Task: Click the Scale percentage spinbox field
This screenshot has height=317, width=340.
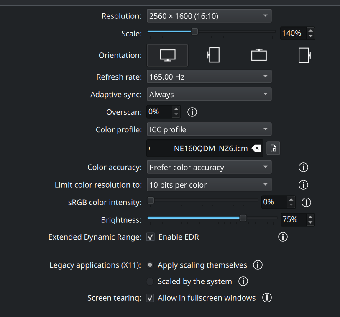Action: 293,33
